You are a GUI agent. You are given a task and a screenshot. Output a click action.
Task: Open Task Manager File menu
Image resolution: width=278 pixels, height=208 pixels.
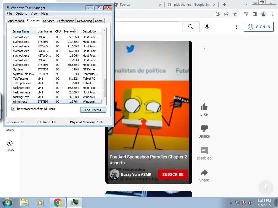(9, 14)
